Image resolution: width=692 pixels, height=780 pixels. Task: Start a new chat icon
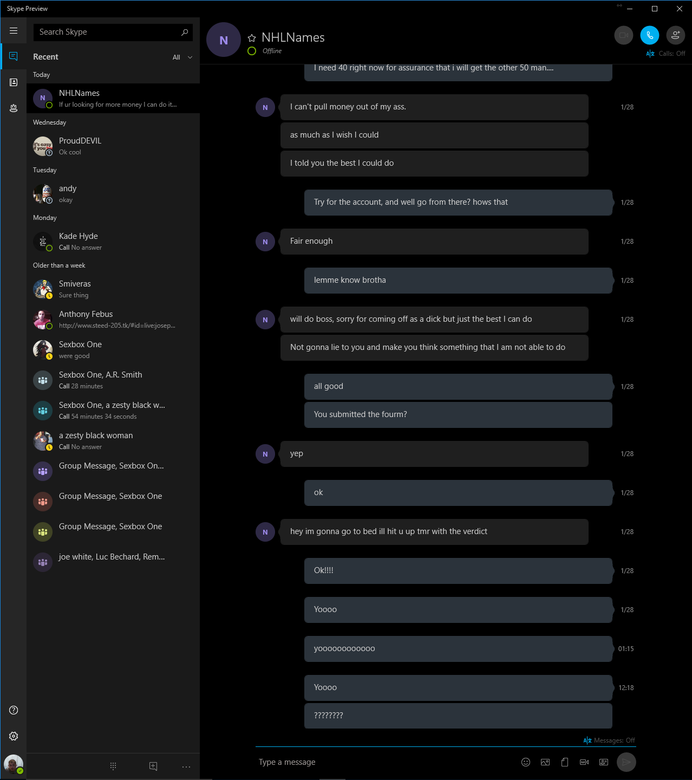point(153,766)
